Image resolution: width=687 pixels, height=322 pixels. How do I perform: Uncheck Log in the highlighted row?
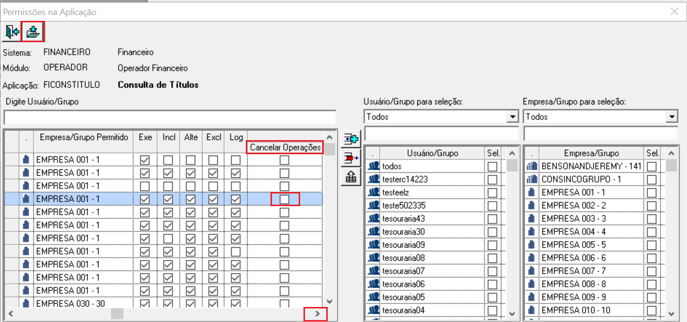coord(235,199)
